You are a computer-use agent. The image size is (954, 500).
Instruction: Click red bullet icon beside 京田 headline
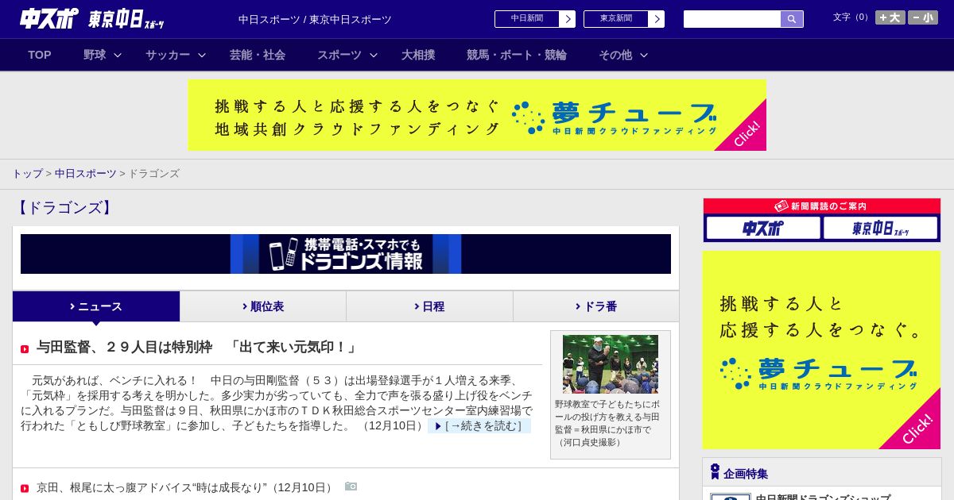pos(25,488)
